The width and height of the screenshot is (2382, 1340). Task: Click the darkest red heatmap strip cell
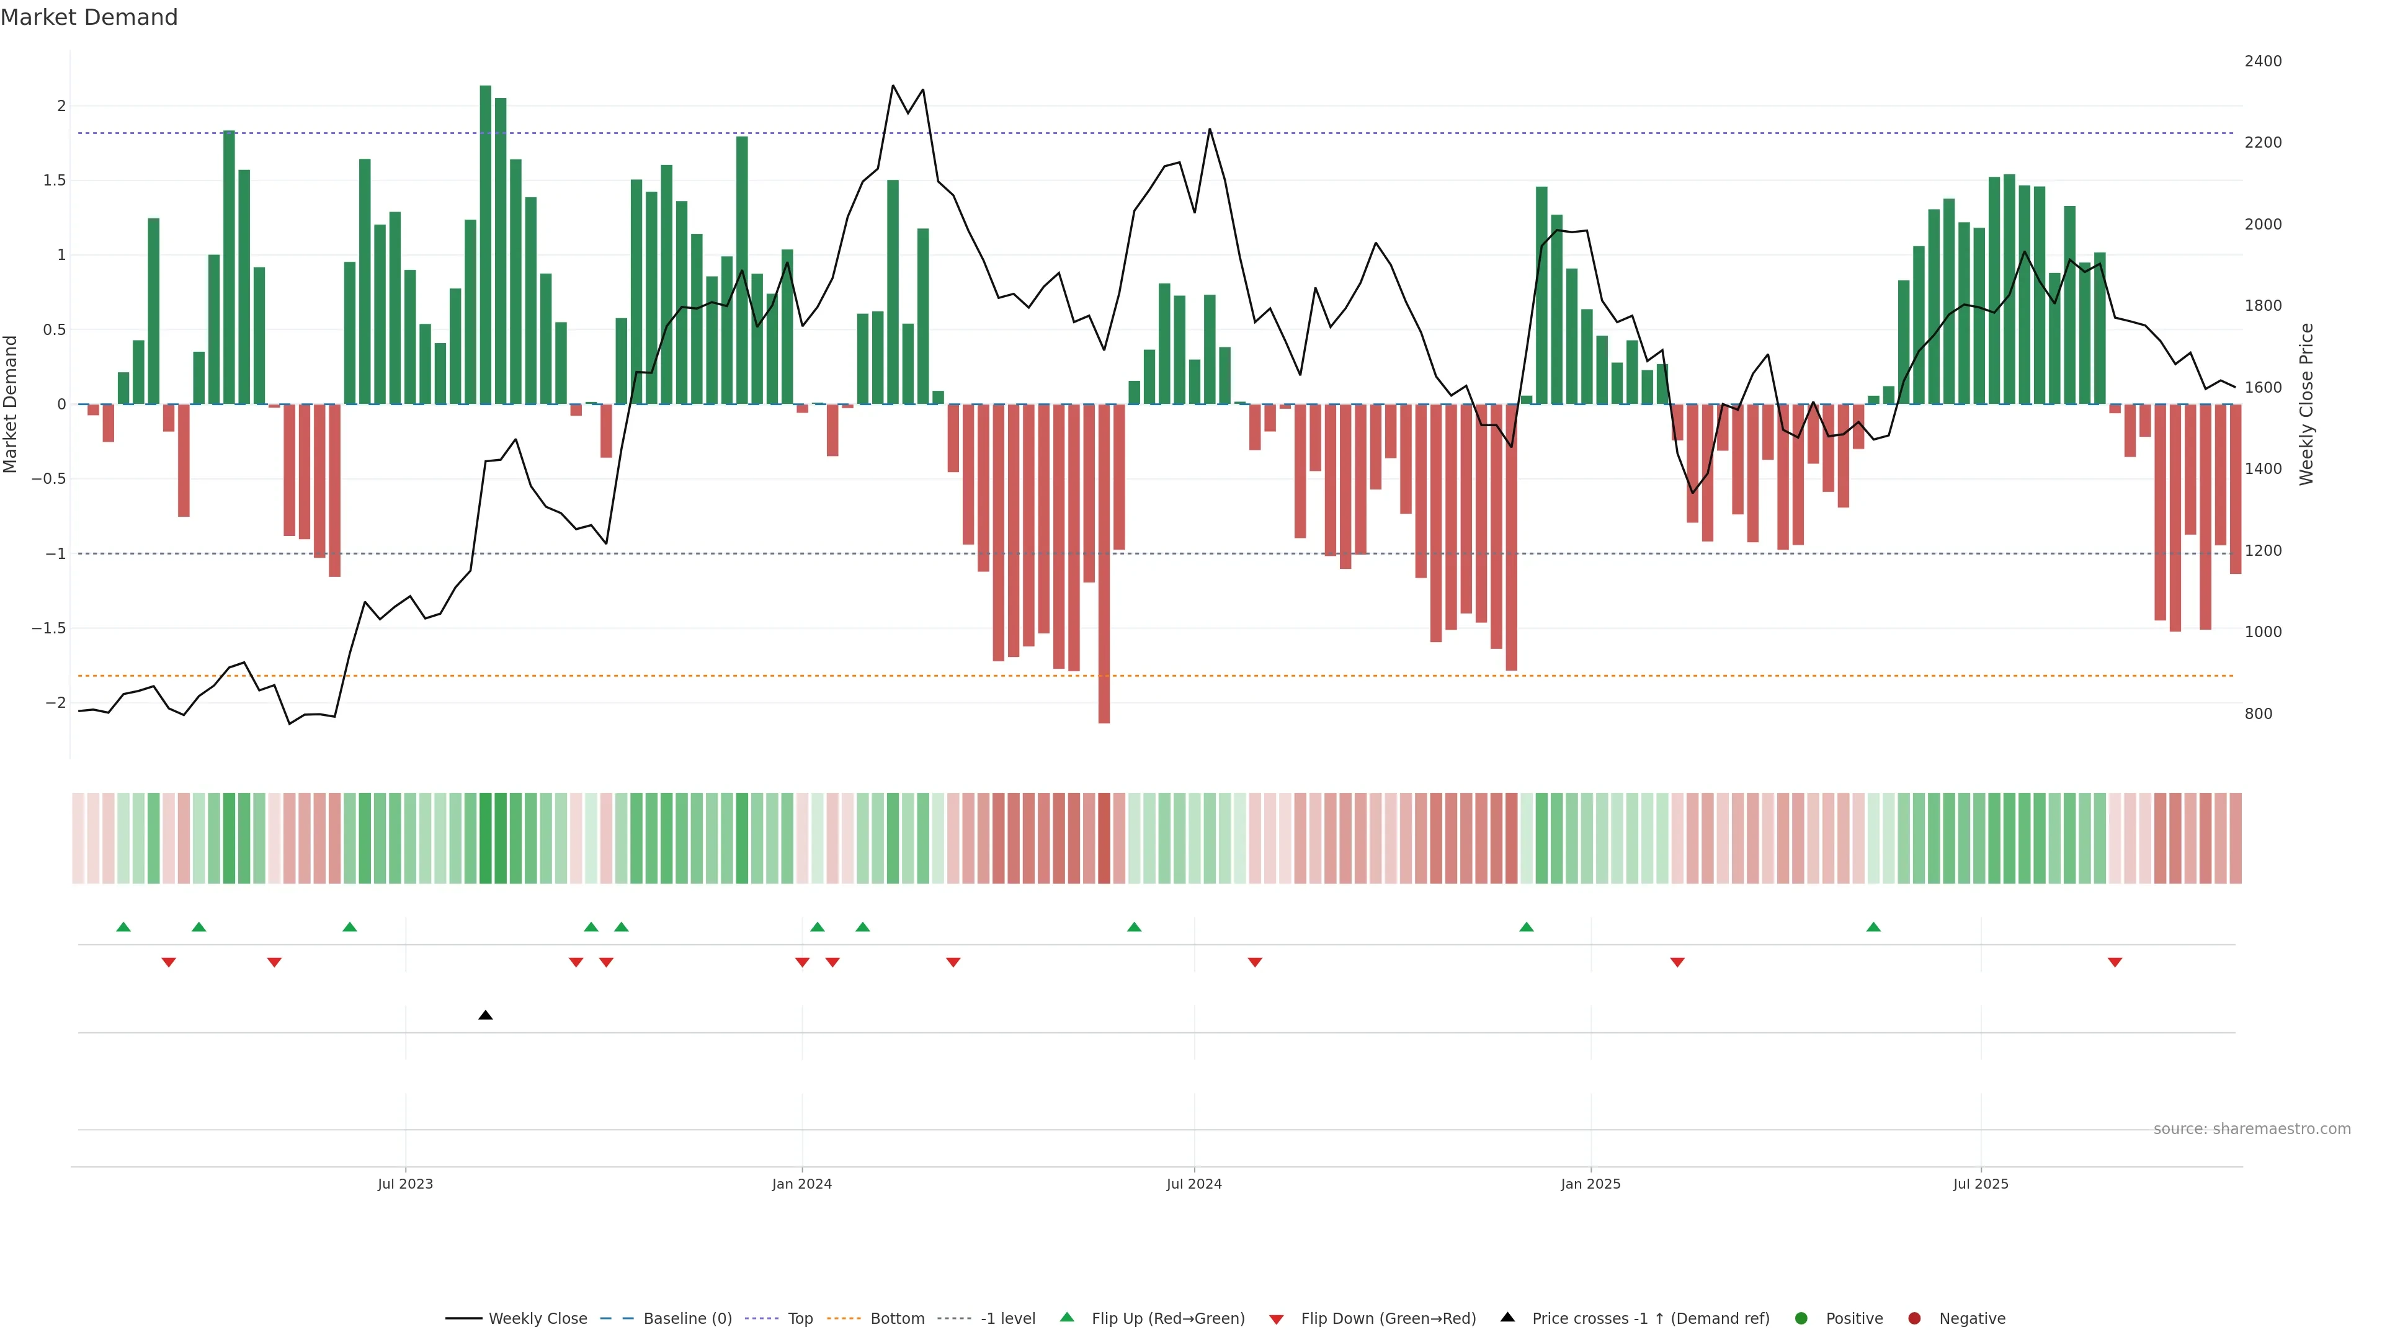tap(1104, 838)
